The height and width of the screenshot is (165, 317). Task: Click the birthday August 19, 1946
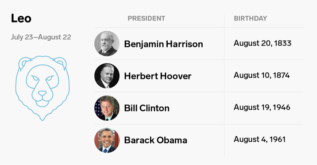coord(262,107)
